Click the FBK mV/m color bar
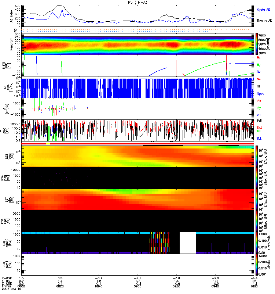The height and width of the screenshot is (294, 275). [x=257, y=243]
